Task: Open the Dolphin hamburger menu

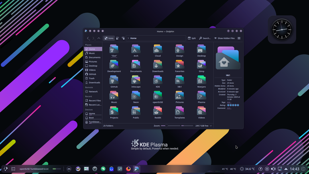Action: coord(239,38)
